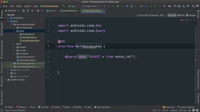Open the Profiler tool window tab
The image size is (200, 112).
77,107
